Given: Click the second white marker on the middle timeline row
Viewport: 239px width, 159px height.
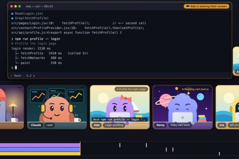Looking at the screenshot, I should (x=173, y=149).
